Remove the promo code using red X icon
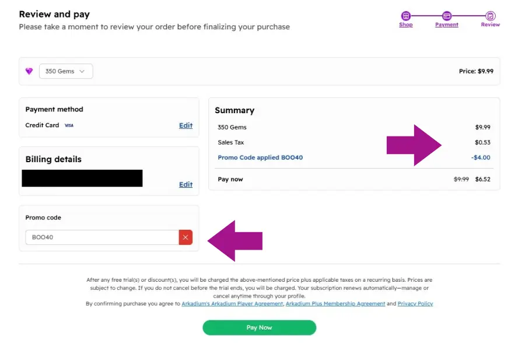The image size is (525, 350). (185, 237)
